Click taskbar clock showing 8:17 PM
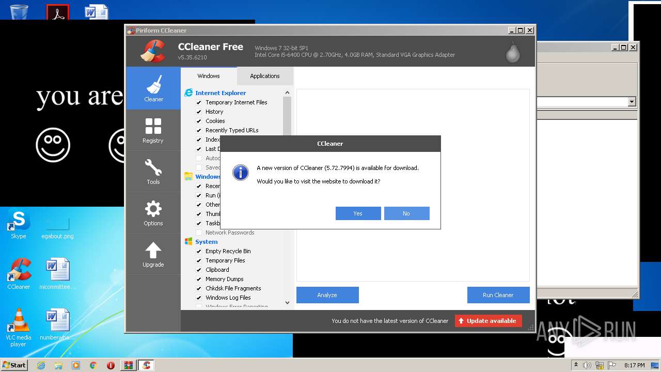This screenshot has height=372, width=661. (634, 365)
